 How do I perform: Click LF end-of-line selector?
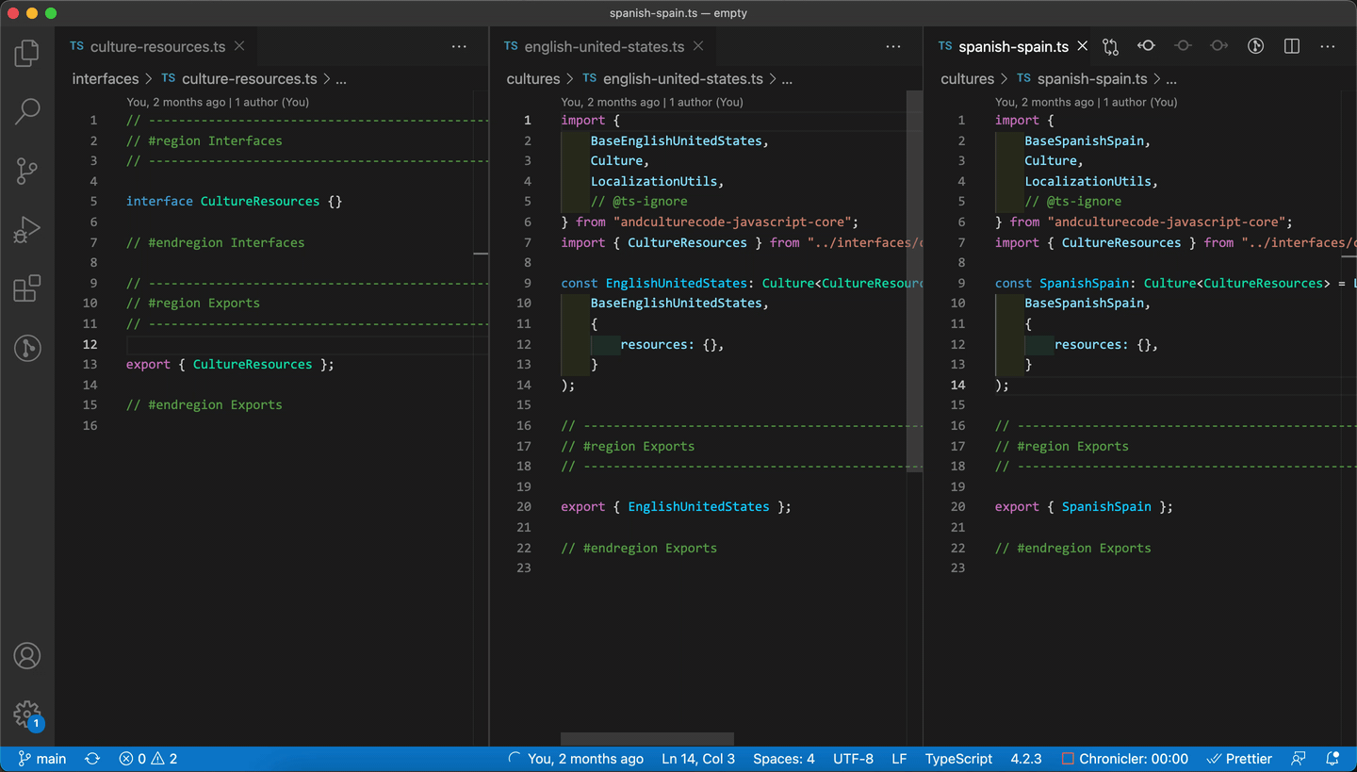coord(899,759)
